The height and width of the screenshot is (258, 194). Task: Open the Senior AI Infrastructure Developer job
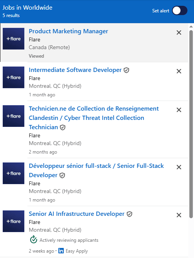(x=77, y=214)
